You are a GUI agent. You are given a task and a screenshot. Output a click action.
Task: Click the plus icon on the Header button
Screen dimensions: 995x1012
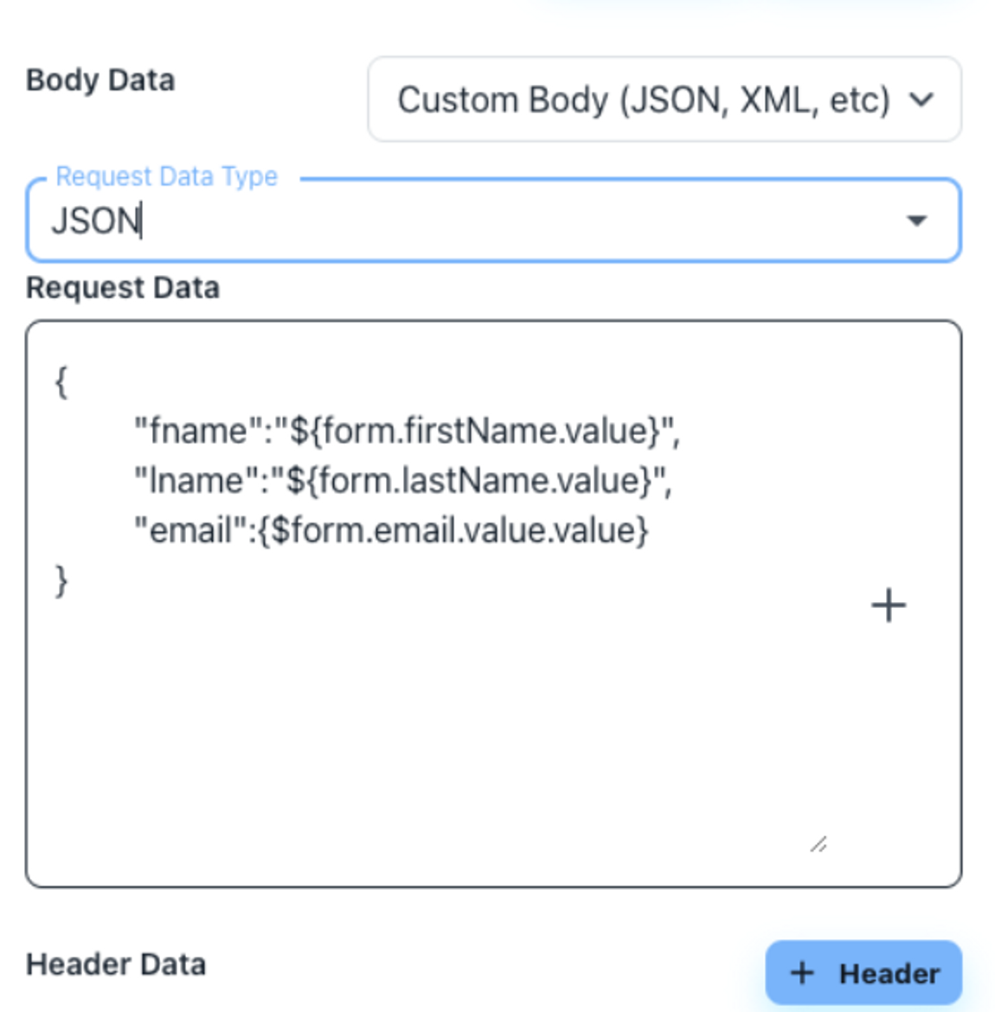[x=802, y=973]
